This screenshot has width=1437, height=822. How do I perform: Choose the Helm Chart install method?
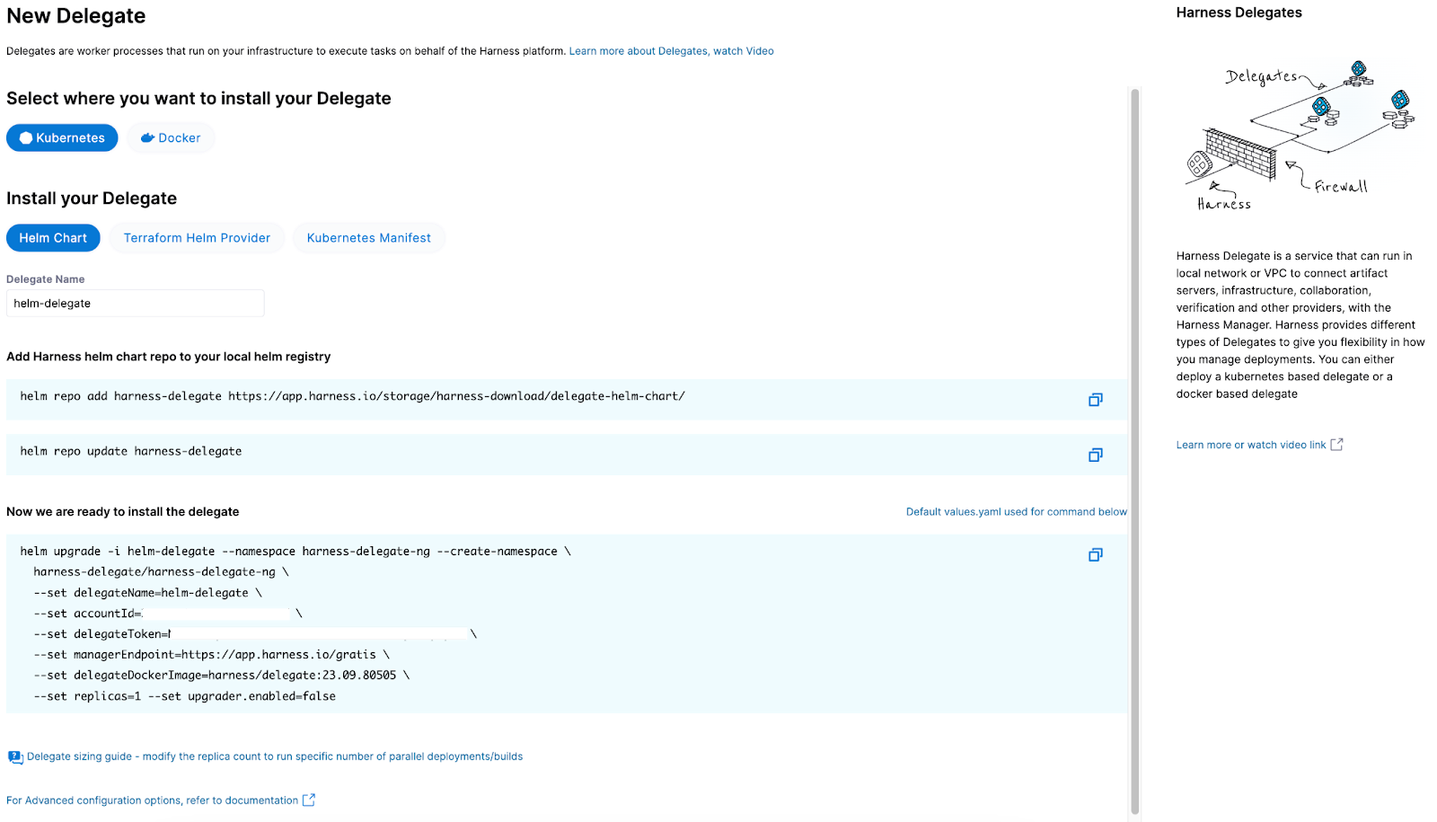[x=53, y=238]
